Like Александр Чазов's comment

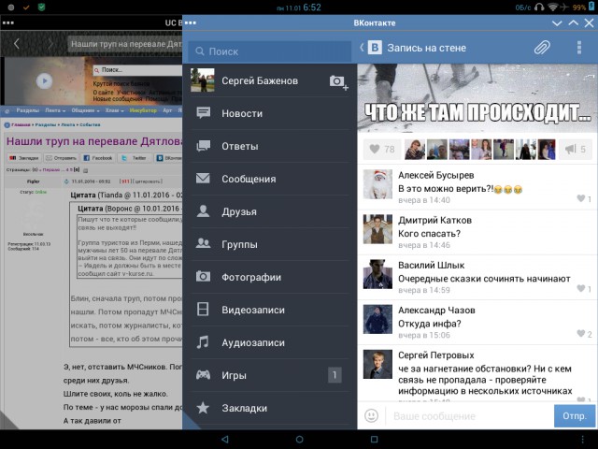coord(584,334)
